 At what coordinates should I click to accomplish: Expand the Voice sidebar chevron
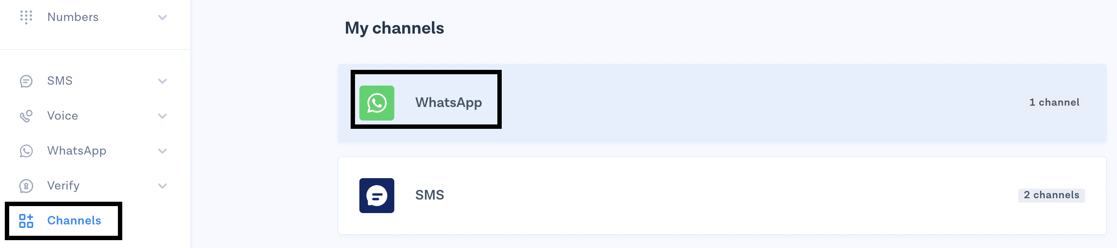(162, 116)
